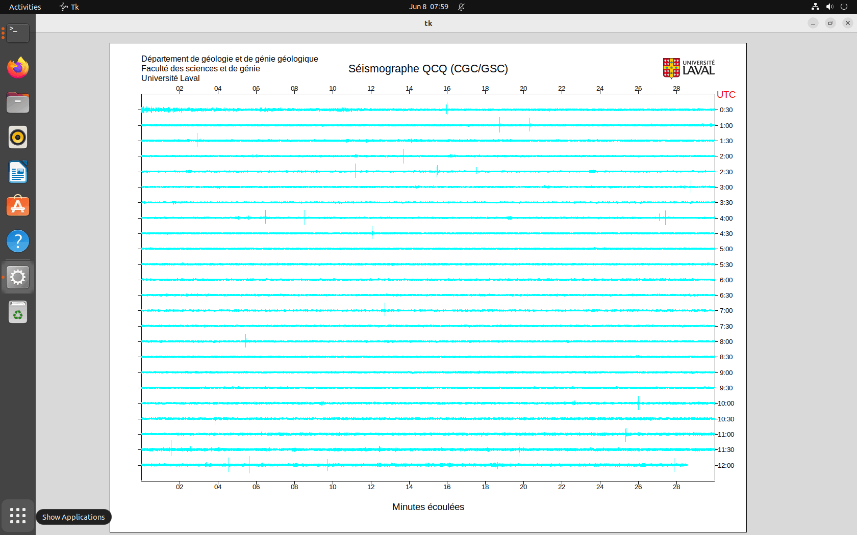Click the Show Applications tooltip
This screenshot has height=535, width=857.
(73, 517)
